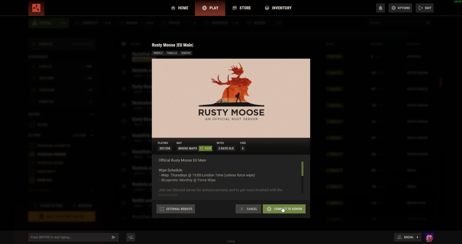Click the Vanilla tag
Screen dimensions: 462x244
tap(172, 53)
